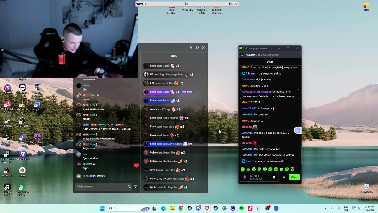Open the Better-Crew desktop shortcut
378x213 pixels.
(x=37, y=139)
